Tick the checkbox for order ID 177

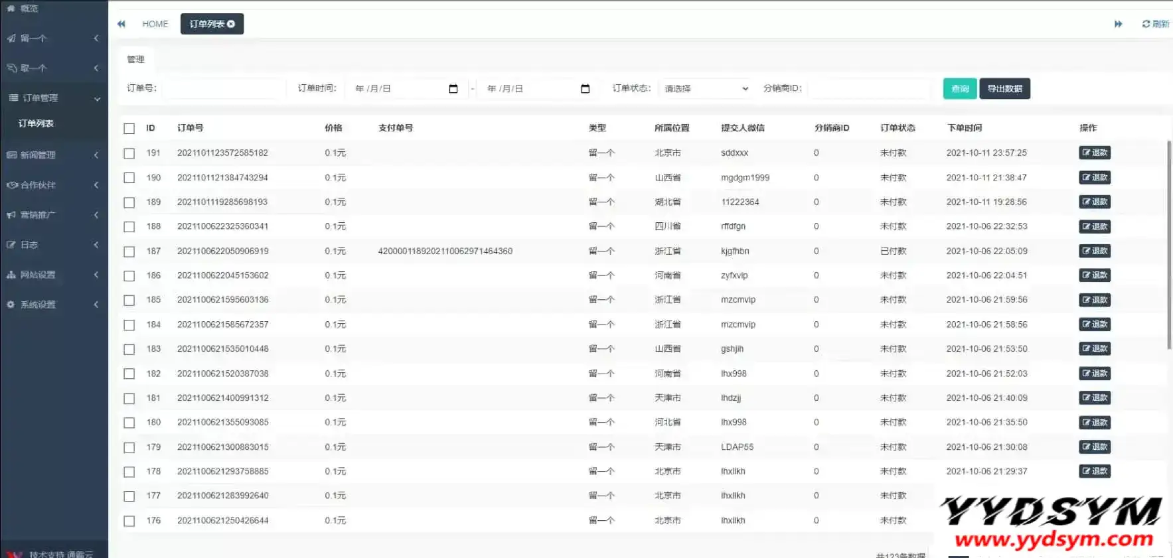(129, 496)
